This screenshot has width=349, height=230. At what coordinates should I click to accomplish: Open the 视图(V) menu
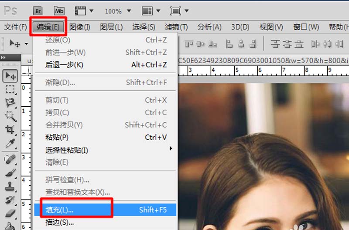271,27
